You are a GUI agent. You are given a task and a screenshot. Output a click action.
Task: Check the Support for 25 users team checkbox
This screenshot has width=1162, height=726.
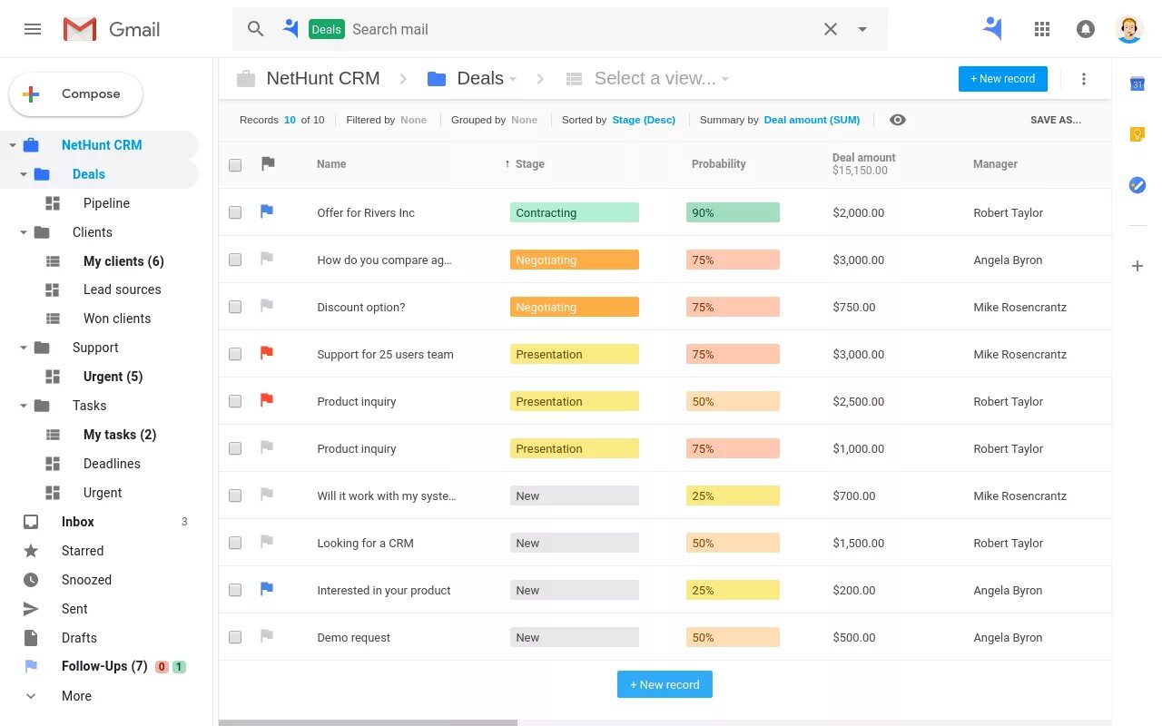[x=235, y=354]
